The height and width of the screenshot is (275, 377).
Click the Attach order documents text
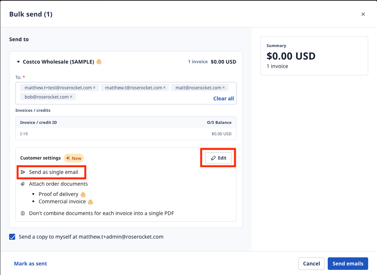point(58,184)
